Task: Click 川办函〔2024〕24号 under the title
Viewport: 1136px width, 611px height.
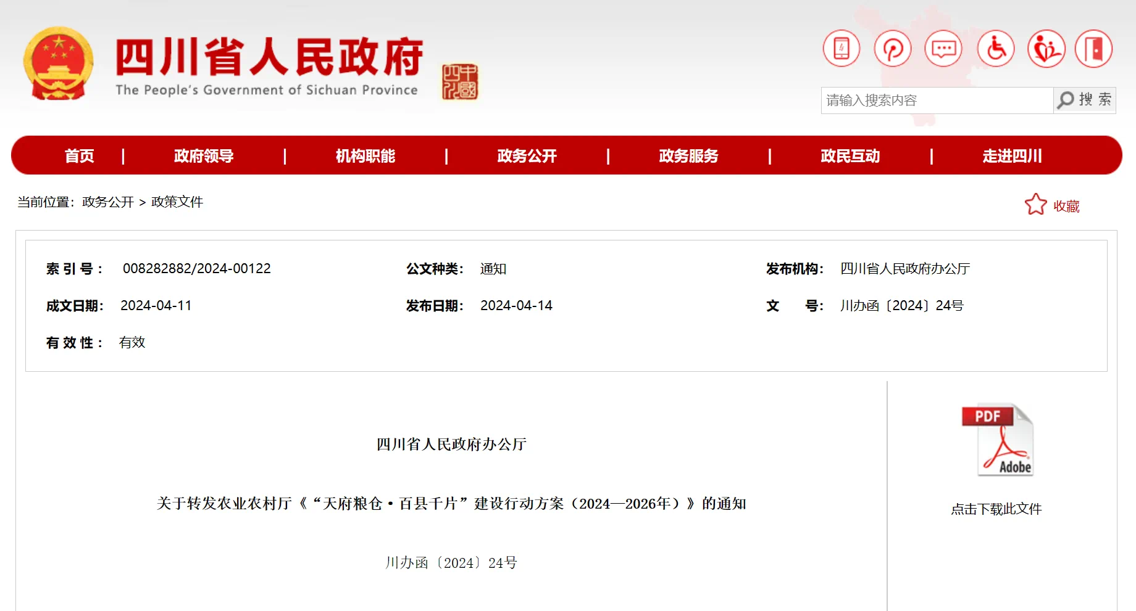Action: tap(451, 563)
